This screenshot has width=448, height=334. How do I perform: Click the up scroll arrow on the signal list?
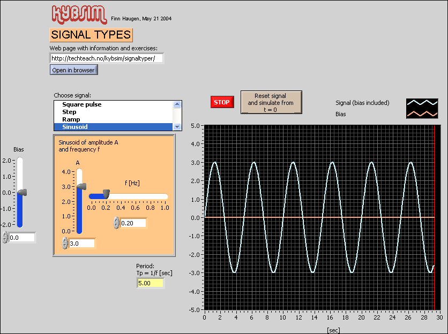(177, 104)
